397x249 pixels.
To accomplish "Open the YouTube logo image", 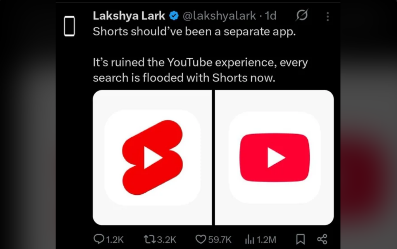I will click(274, 157).
